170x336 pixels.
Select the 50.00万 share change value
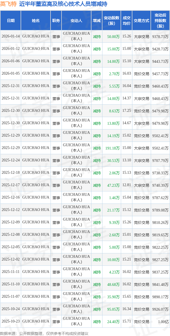pos(113,37)
